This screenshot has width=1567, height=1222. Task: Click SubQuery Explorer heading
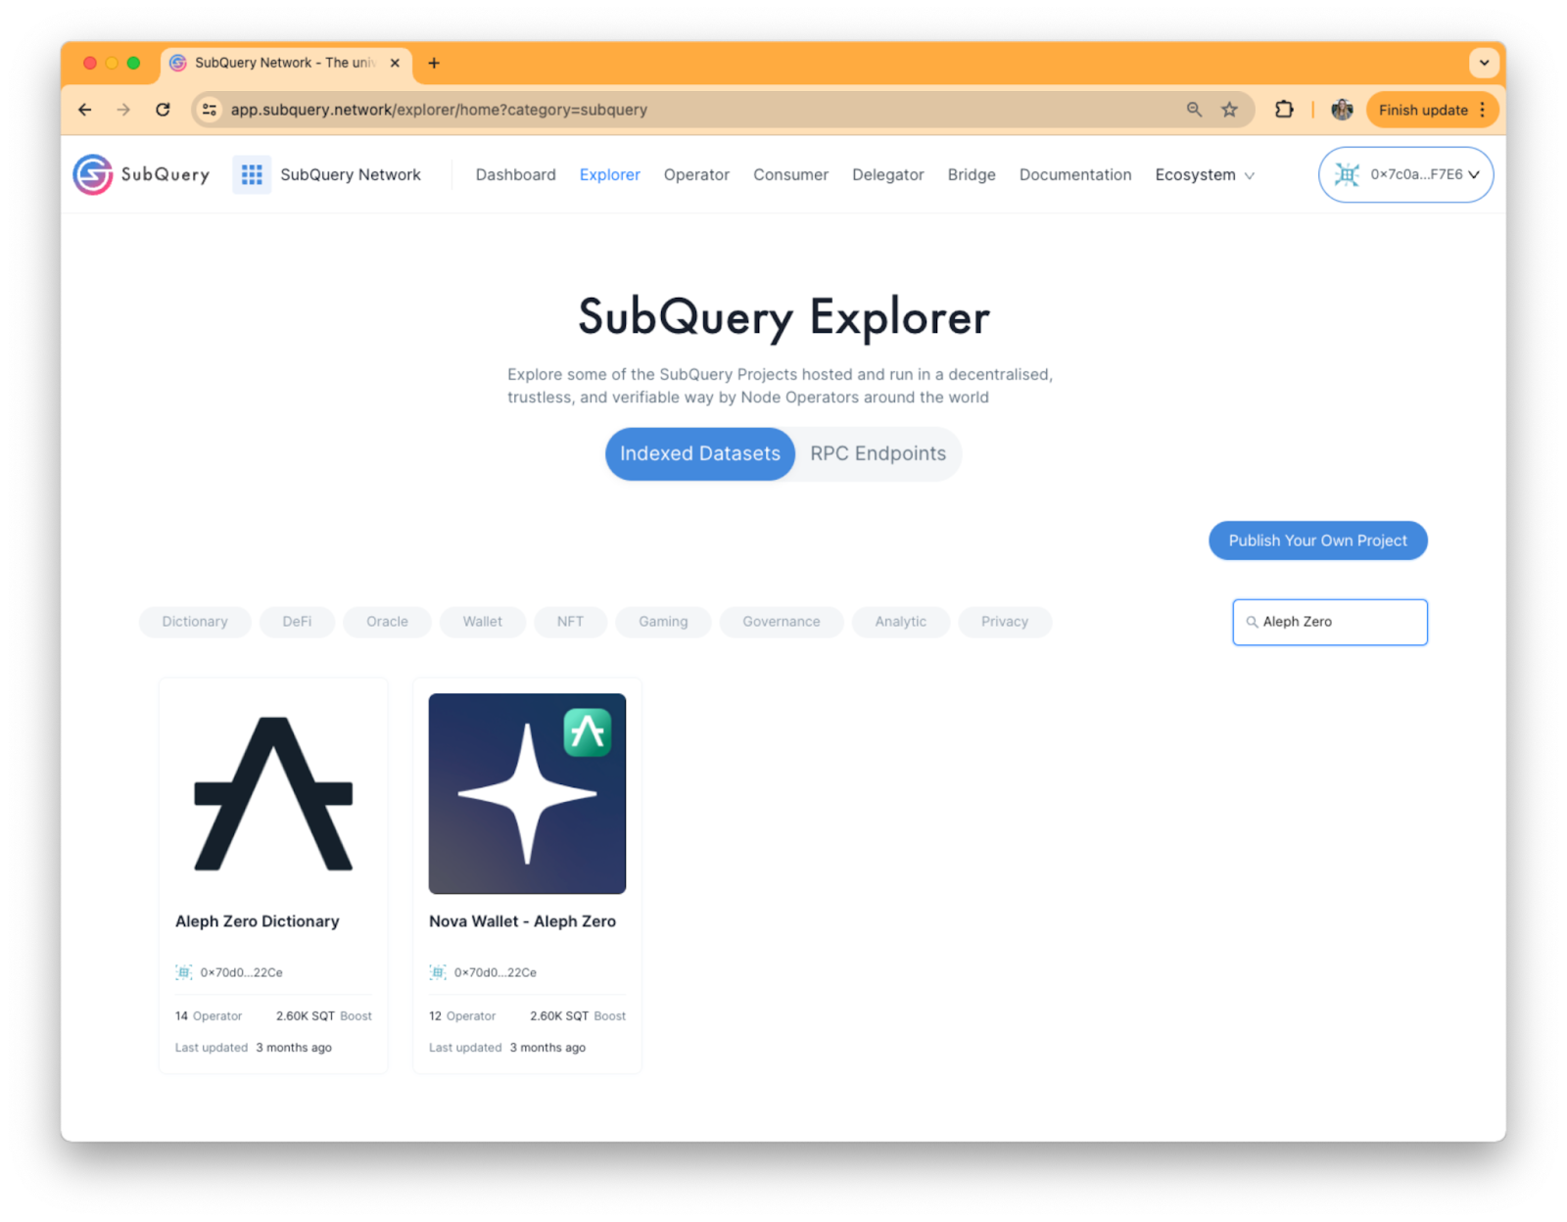(783, 317)
